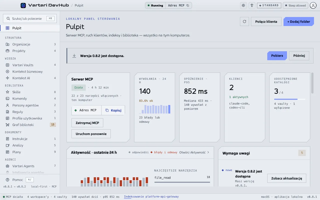Open accessibility options icon

point(252,5)
